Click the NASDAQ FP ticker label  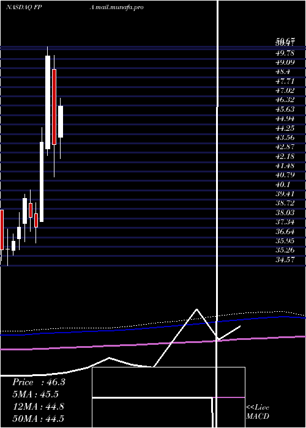click(24, 7)
